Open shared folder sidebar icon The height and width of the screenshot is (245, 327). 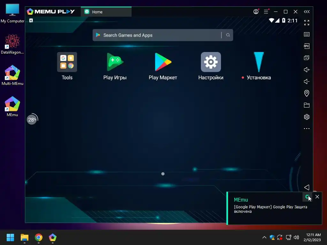coord(307,105)
